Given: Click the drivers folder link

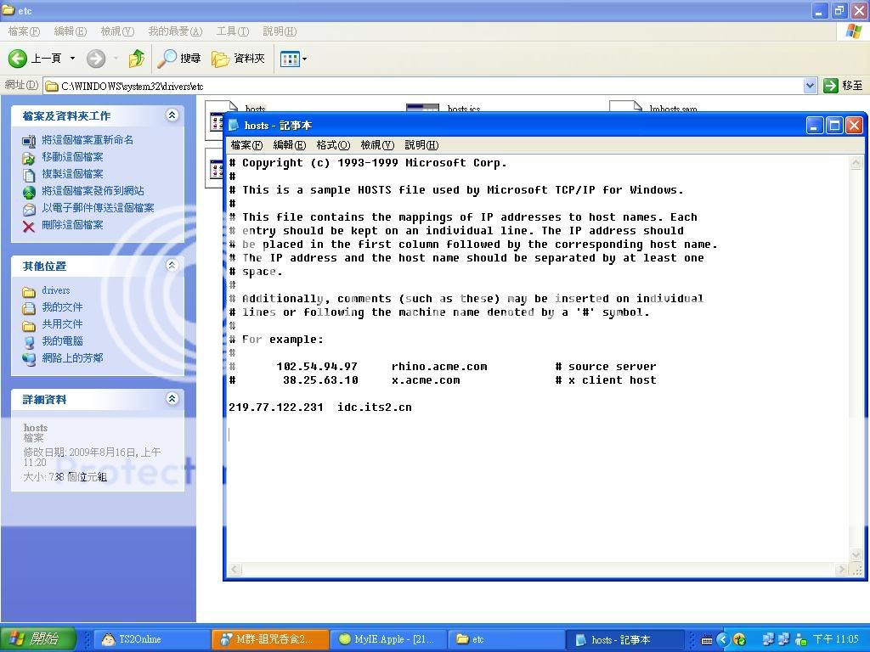Looking at the screenshot, I should coord(55,290).
